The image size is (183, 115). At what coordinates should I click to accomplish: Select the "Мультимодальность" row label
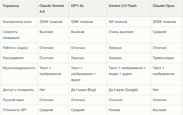(19, 68)
